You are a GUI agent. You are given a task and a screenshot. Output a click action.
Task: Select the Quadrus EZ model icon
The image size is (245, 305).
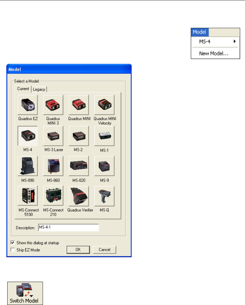(x=28, y=105)
